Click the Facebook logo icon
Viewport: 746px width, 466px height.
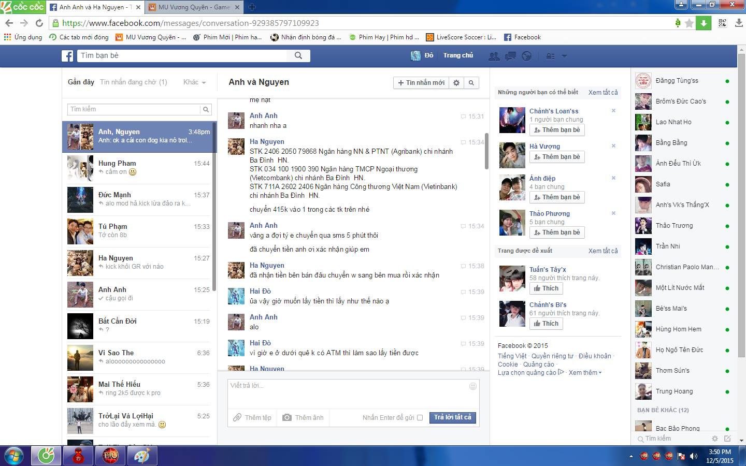[x=67, y=56]
